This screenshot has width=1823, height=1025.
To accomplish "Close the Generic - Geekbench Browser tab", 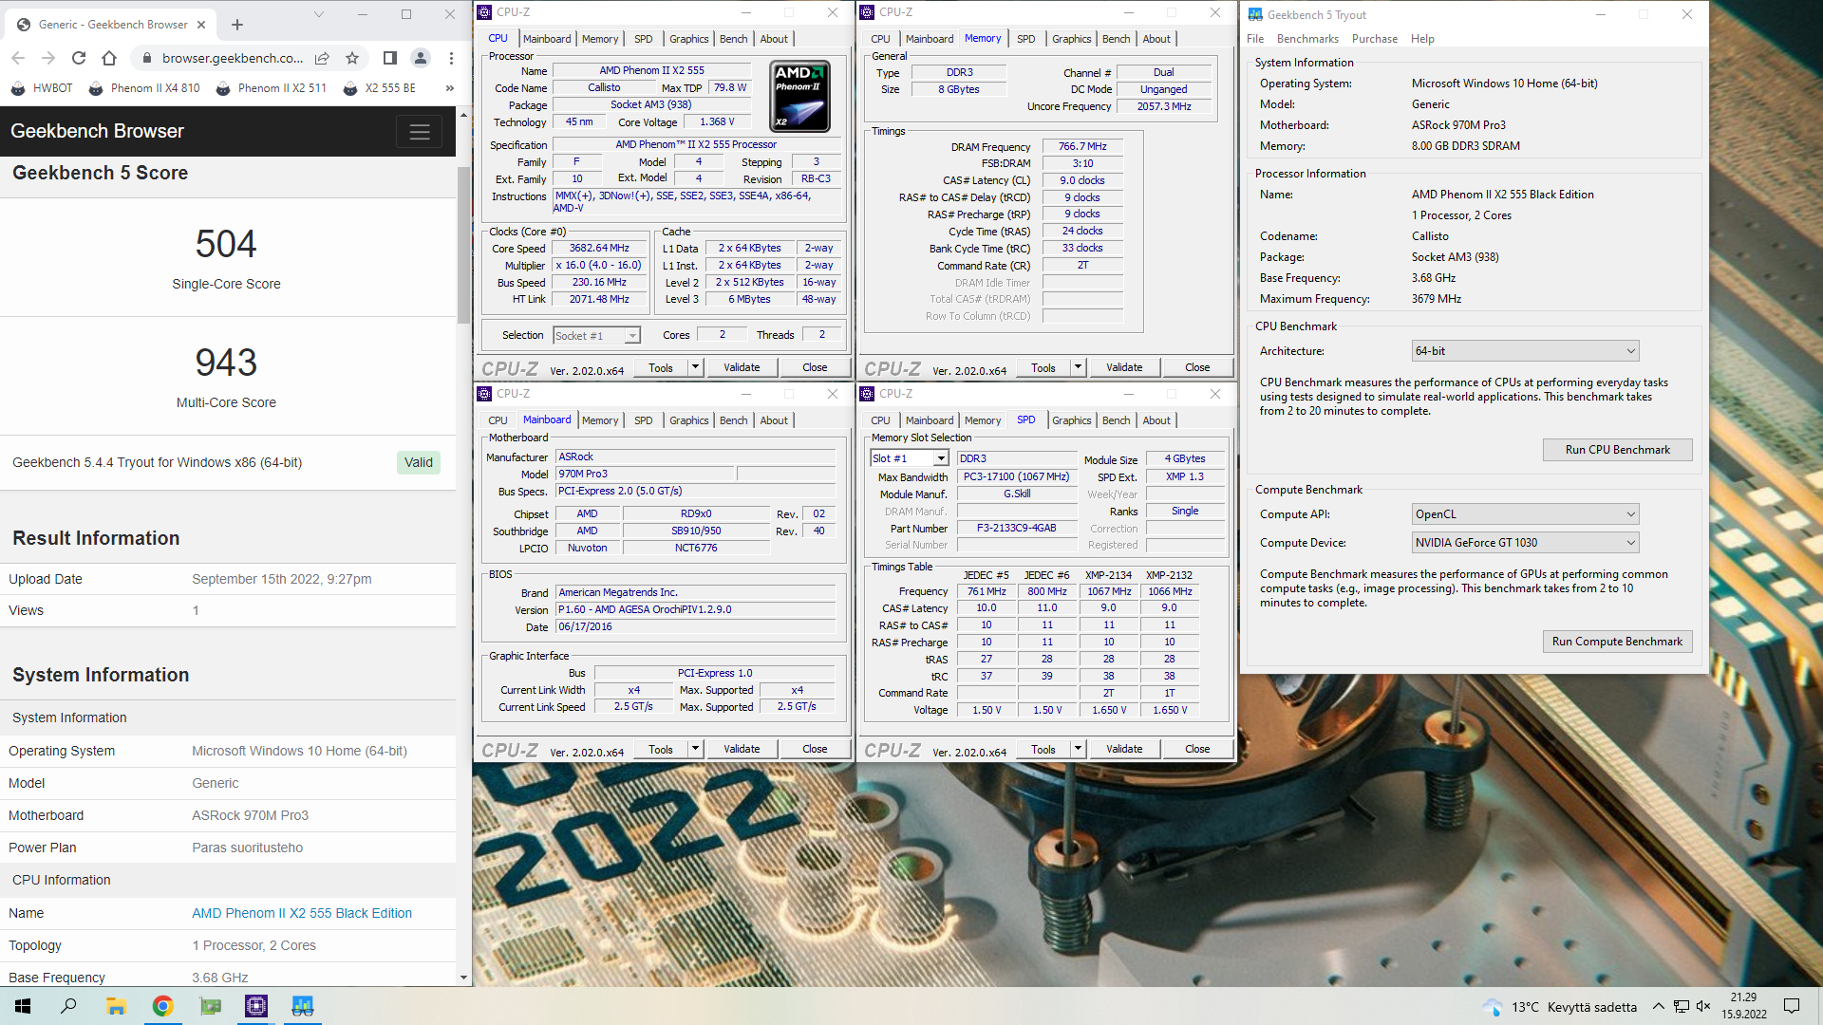I will [x=201, y=25].
